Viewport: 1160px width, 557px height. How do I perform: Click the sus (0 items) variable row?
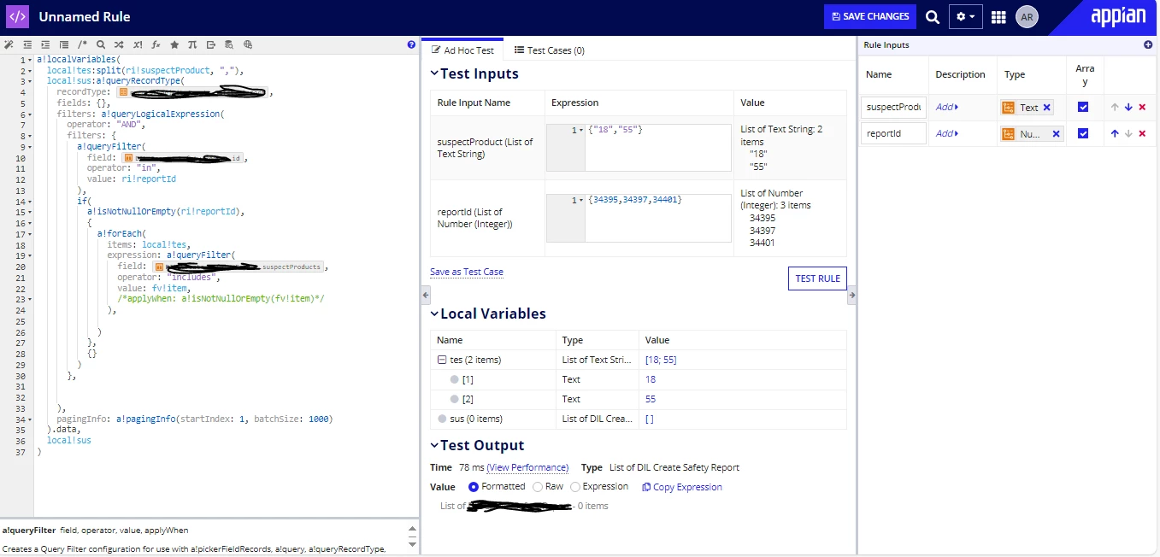point(638,419)
